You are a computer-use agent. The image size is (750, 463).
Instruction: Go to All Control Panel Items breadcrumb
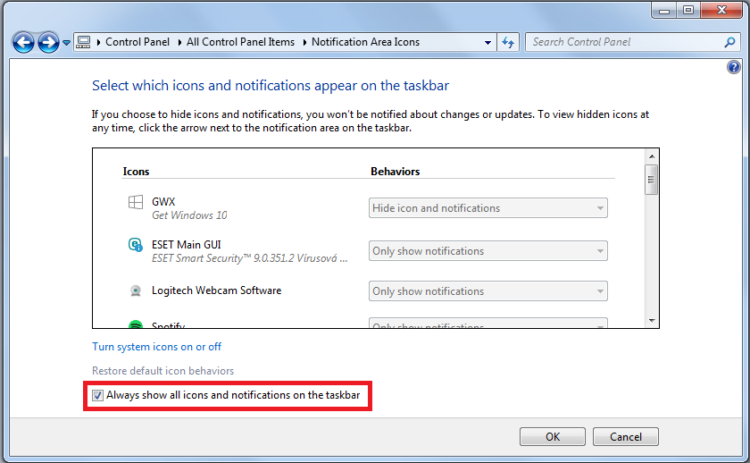click(240, 42)
